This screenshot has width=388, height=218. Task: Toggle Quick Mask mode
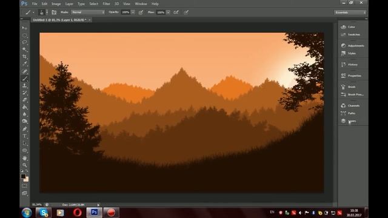24,186
